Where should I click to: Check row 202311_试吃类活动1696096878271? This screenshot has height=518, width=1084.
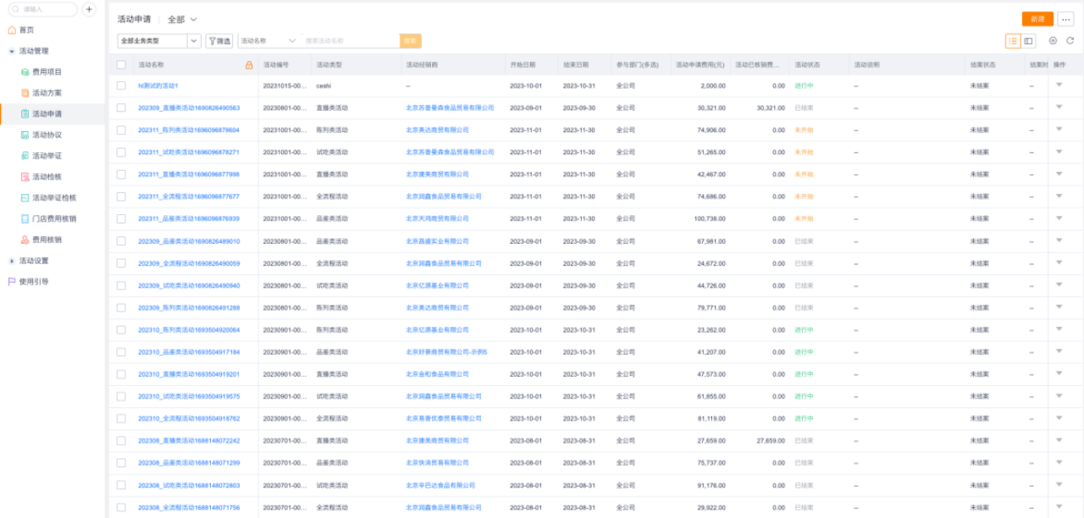click(x=121, y=152)
